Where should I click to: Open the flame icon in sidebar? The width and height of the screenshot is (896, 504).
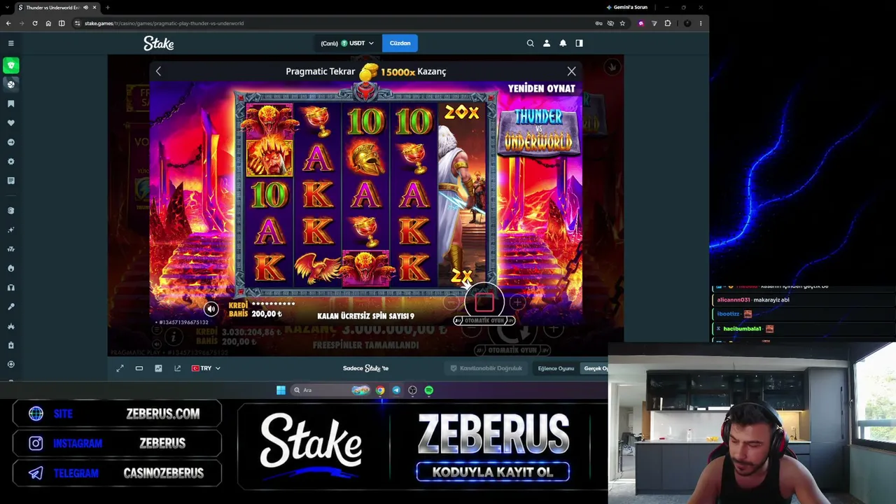[10, 268]
